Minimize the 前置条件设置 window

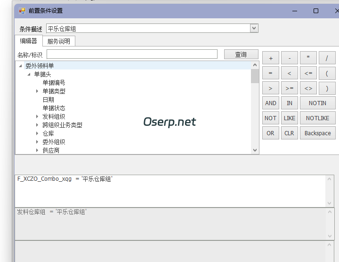(295, 11)
